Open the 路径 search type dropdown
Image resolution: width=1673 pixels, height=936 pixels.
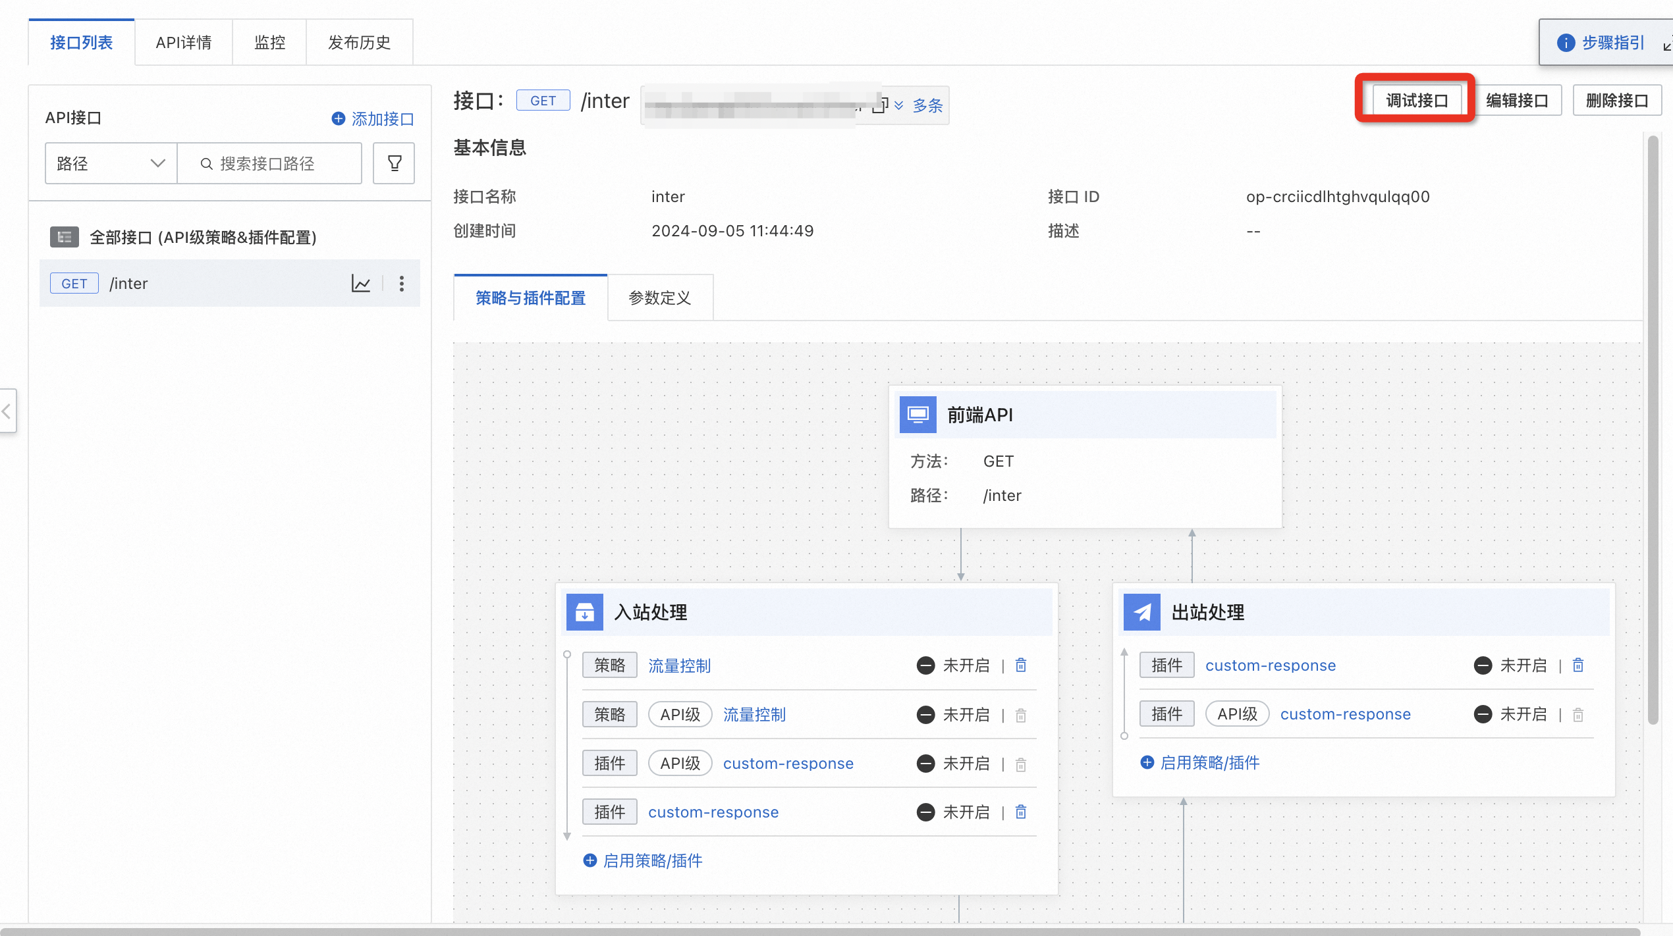coord(111,163)
